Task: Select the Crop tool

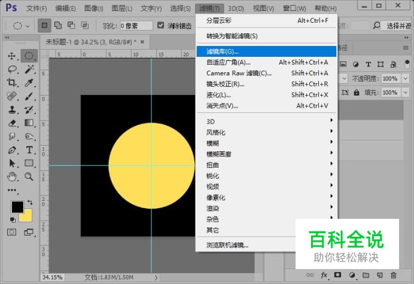Action: [x=12, y=83]
